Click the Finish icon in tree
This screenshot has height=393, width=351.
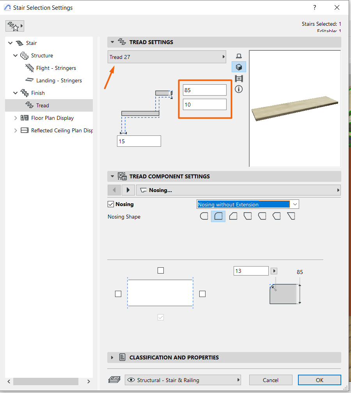click(24, 93)
